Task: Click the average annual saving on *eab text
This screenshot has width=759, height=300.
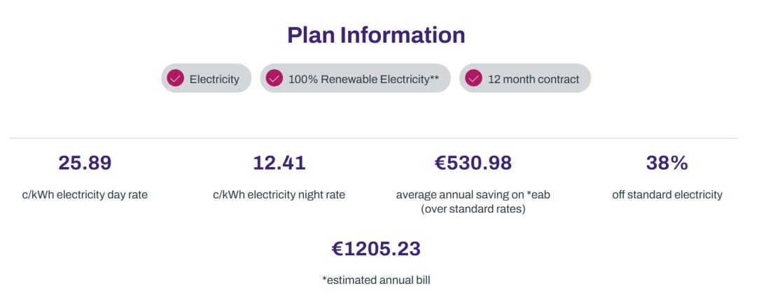Action: tap(473, 195)
